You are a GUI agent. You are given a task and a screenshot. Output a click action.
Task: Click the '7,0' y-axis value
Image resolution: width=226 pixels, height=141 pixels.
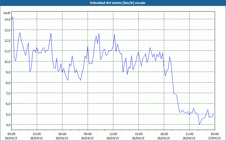click(8, 93)
